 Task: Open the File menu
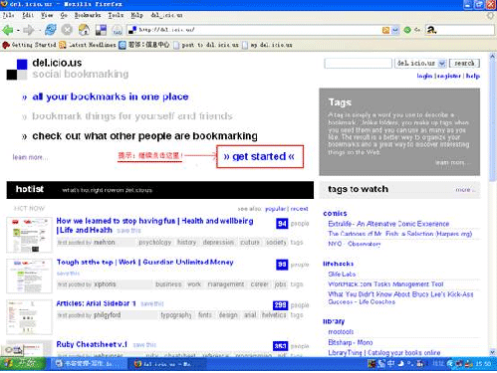point(8,15)
